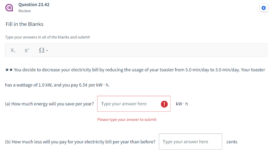The image size is (273, 167).
Task: Click the Fill in the Blanks heading
Action: 25,24
